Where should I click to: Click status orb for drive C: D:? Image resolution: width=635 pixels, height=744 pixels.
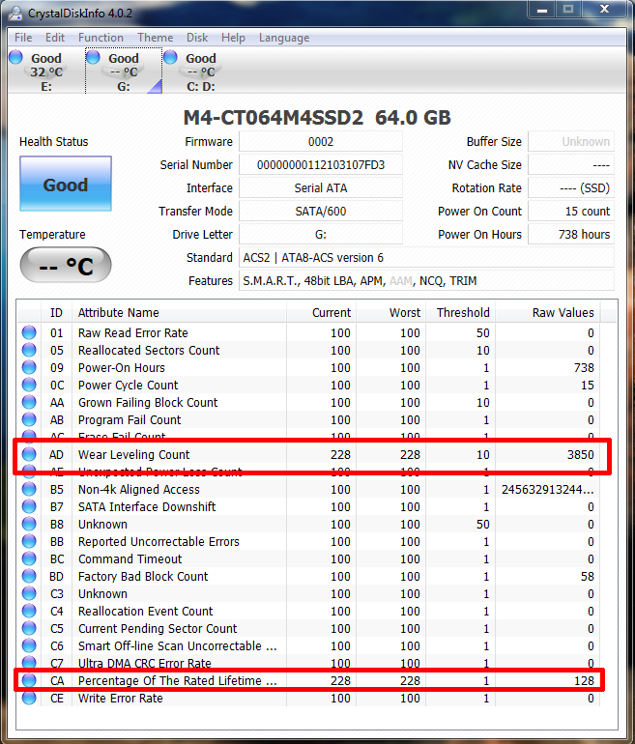(x=170, y=57)
